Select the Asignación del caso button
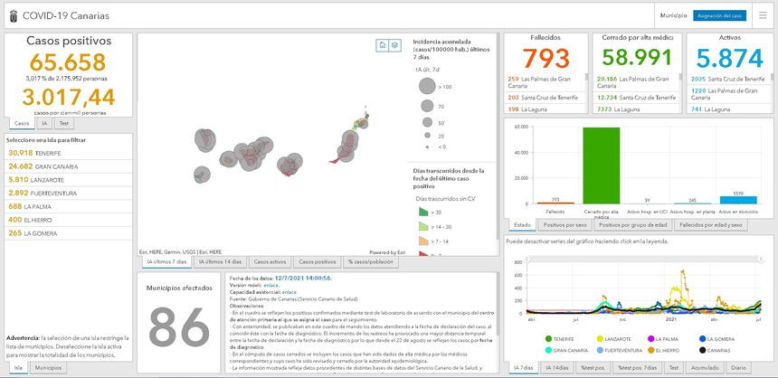 (719, 16)
